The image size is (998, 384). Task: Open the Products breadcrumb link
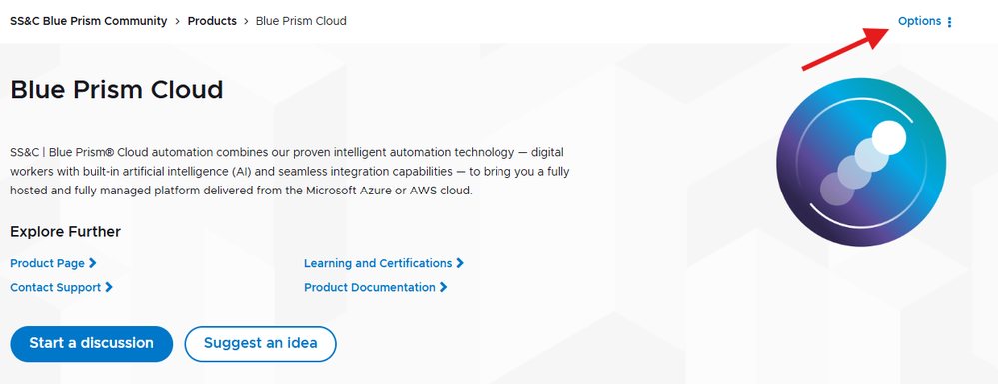click(x=212, y=21)
